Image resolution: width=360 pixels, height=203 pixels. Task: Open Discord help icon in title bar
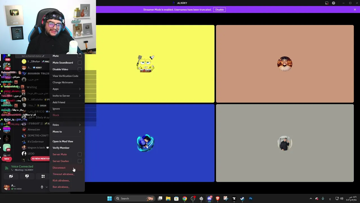pyautogui.click(x=334, y=3)
